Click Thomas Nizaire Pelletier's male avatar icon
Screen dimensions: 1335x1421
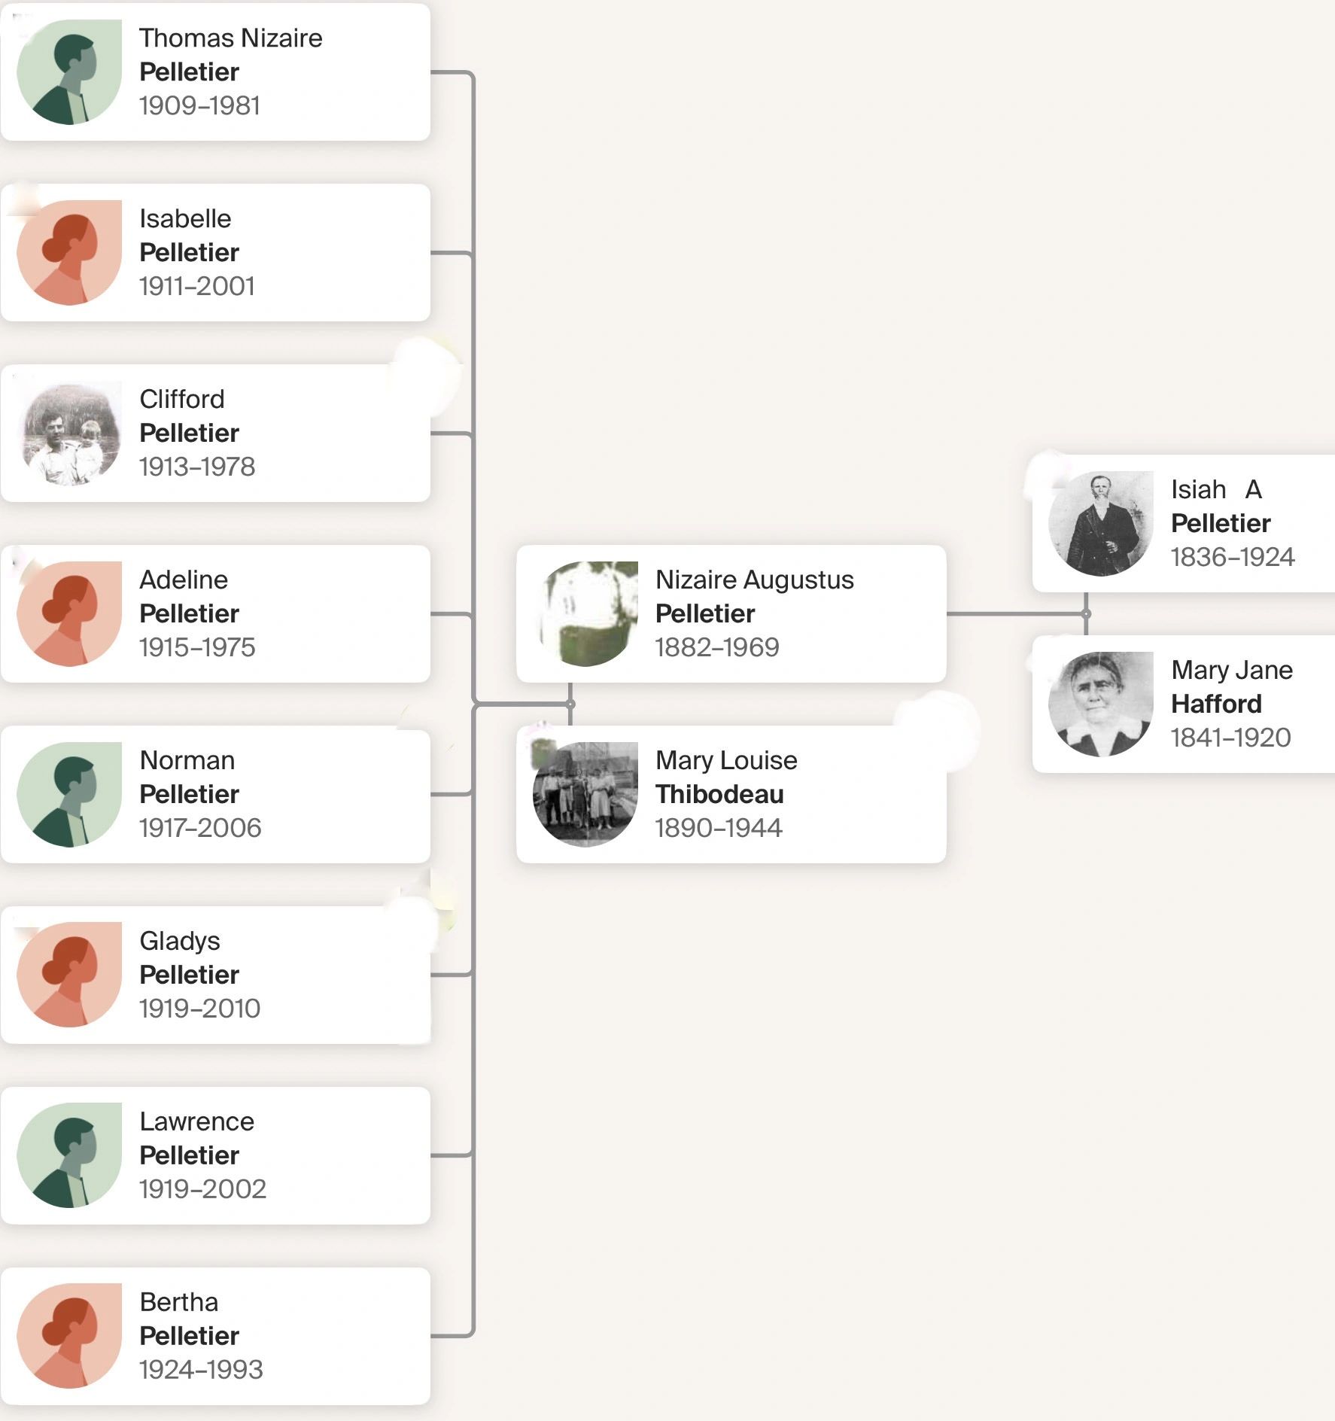69,72
